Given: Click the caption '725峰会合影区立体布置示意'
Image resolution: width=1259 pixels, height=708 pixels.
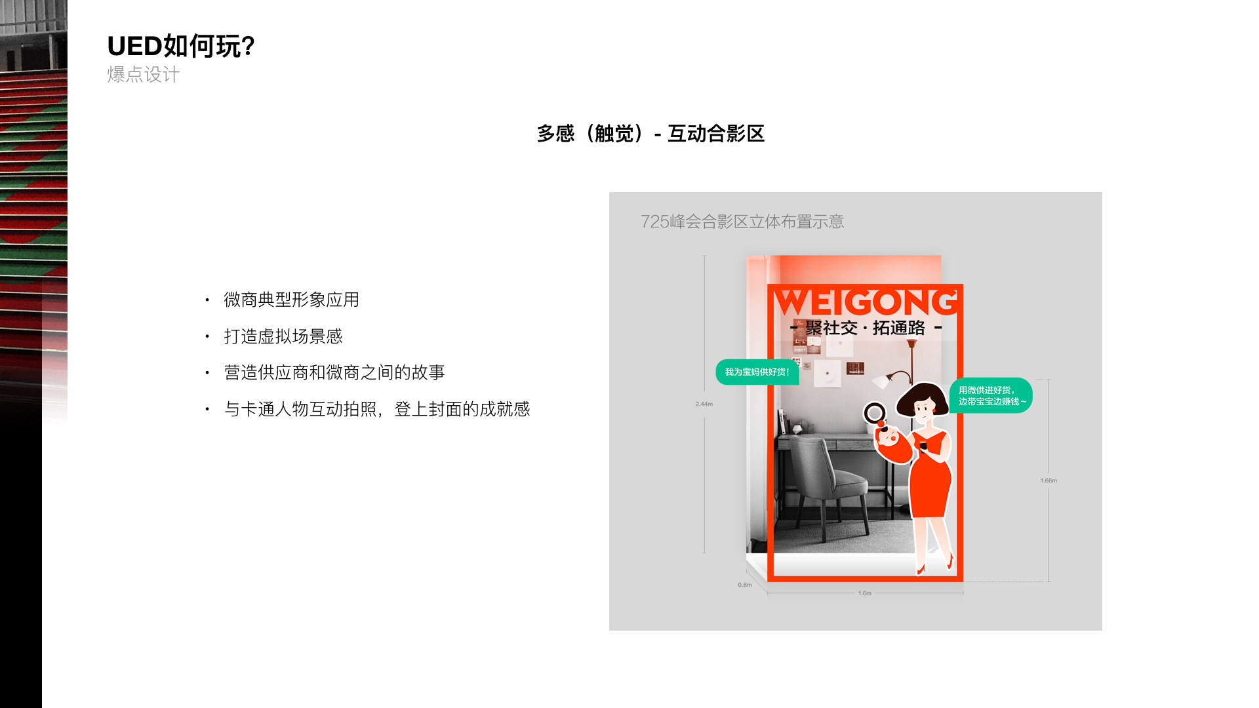Looking at the screenshot, I should (x=742, y=222).
